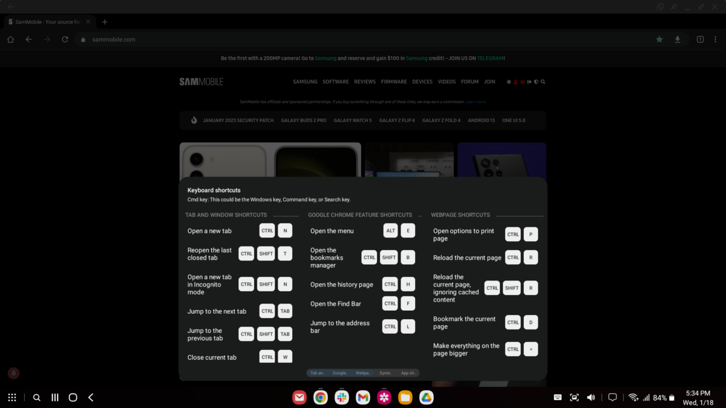
Task: Launch Chrome from the taskbar
Action: tap(321, 397)
